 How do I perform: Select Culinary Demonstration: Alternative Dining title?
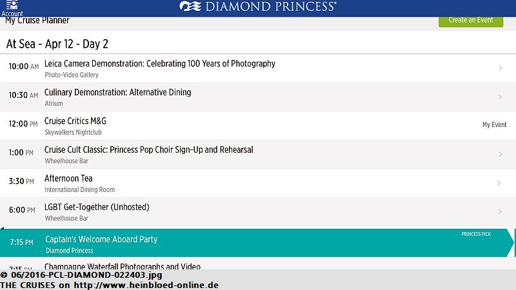[117, 92]
